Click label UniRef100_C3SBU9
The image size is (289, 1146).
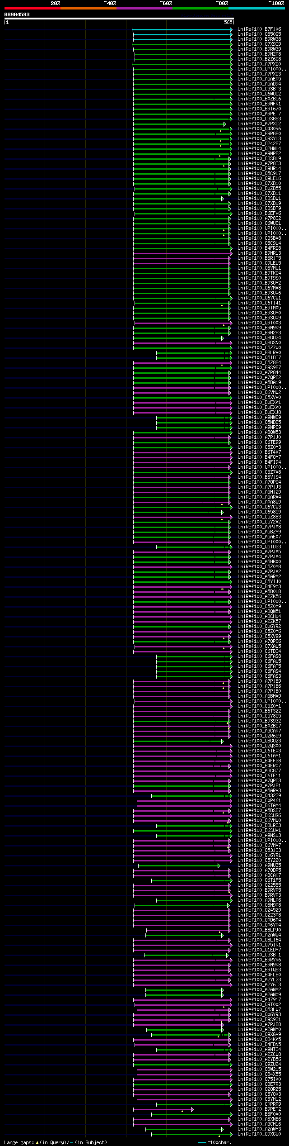click(x=259, y=159)
